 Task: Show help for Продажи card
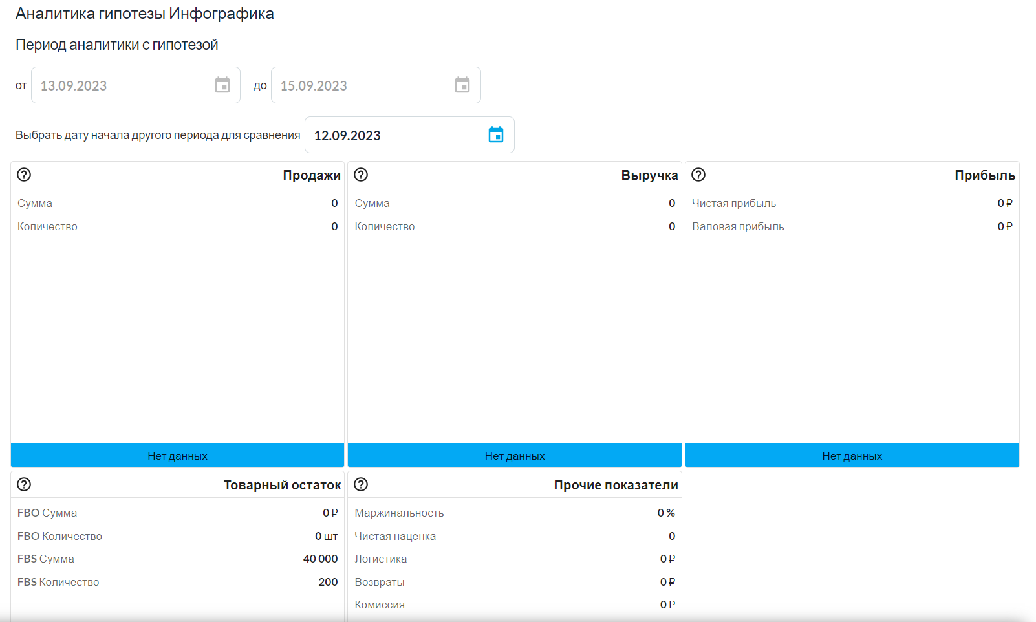[24, 175]
